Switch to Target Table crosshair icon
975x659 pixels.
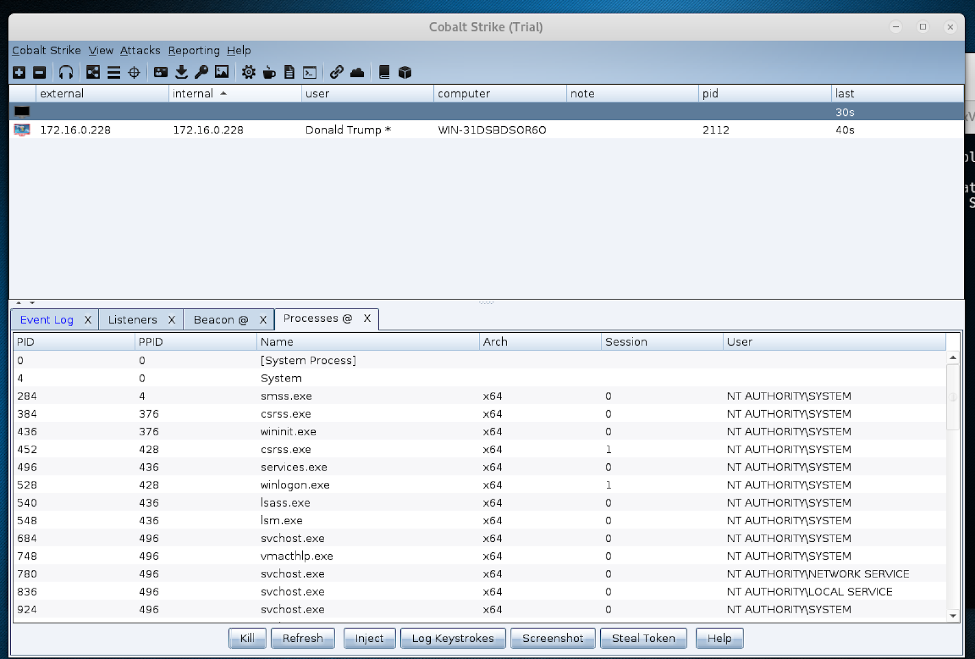(134, 73)
